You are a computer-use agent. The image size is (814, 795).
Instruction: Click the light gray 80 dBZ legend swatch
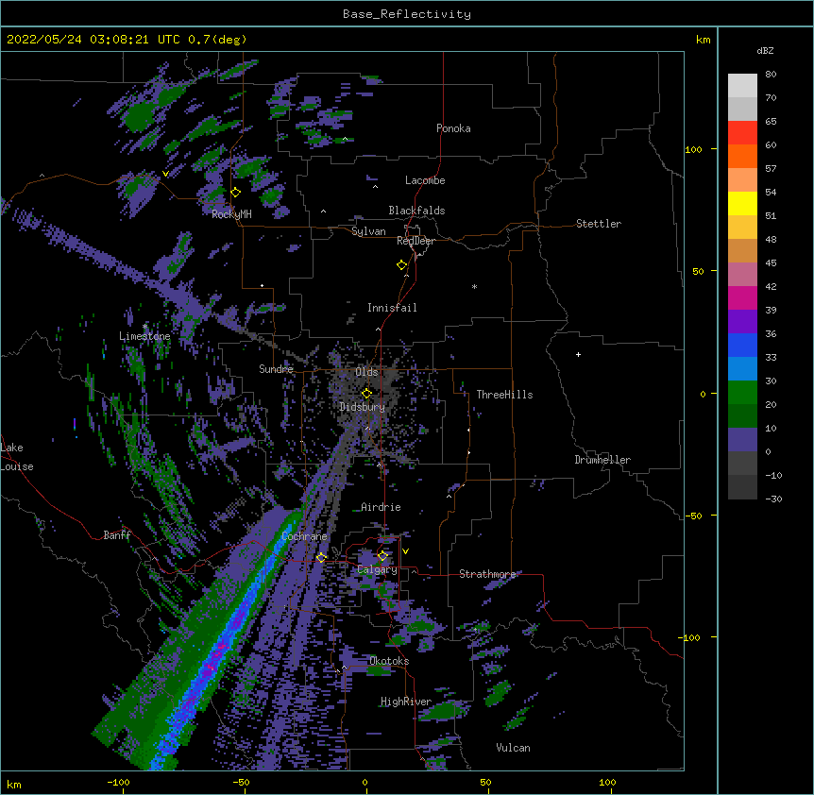pyautogui.click(x=742, y=86)
